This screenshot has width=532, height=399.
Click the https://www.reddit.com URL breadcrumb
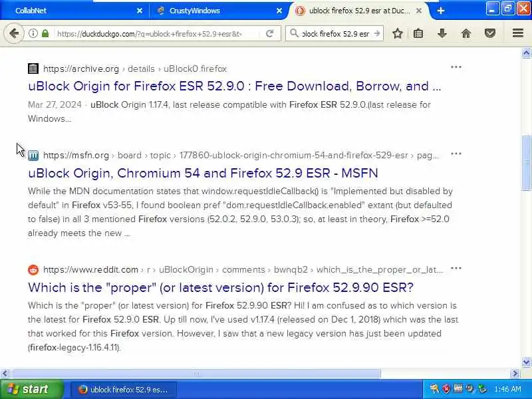[x=90, y=270]
